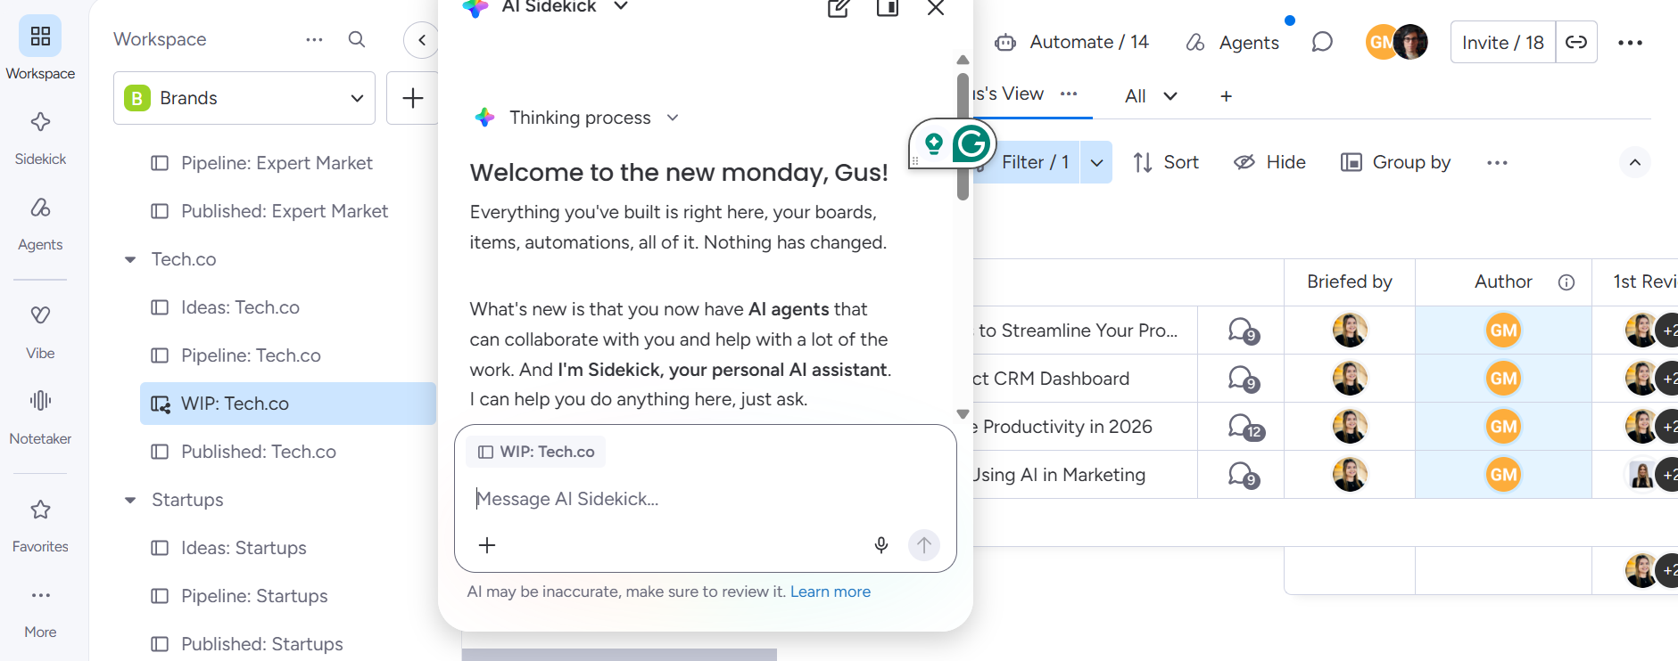
Task: Show Author column info icon
Action: click(x=1566, y=282)
